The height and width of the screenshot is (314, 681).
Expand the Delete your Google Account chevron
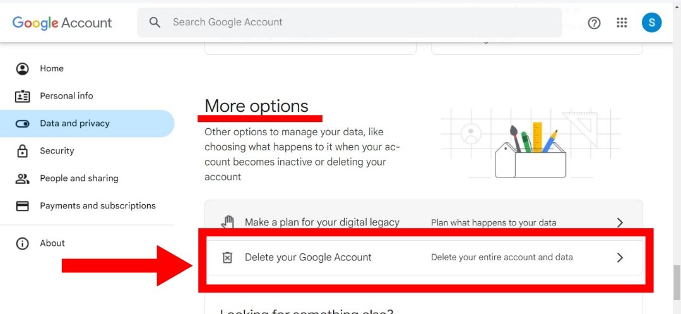[620, 258]
